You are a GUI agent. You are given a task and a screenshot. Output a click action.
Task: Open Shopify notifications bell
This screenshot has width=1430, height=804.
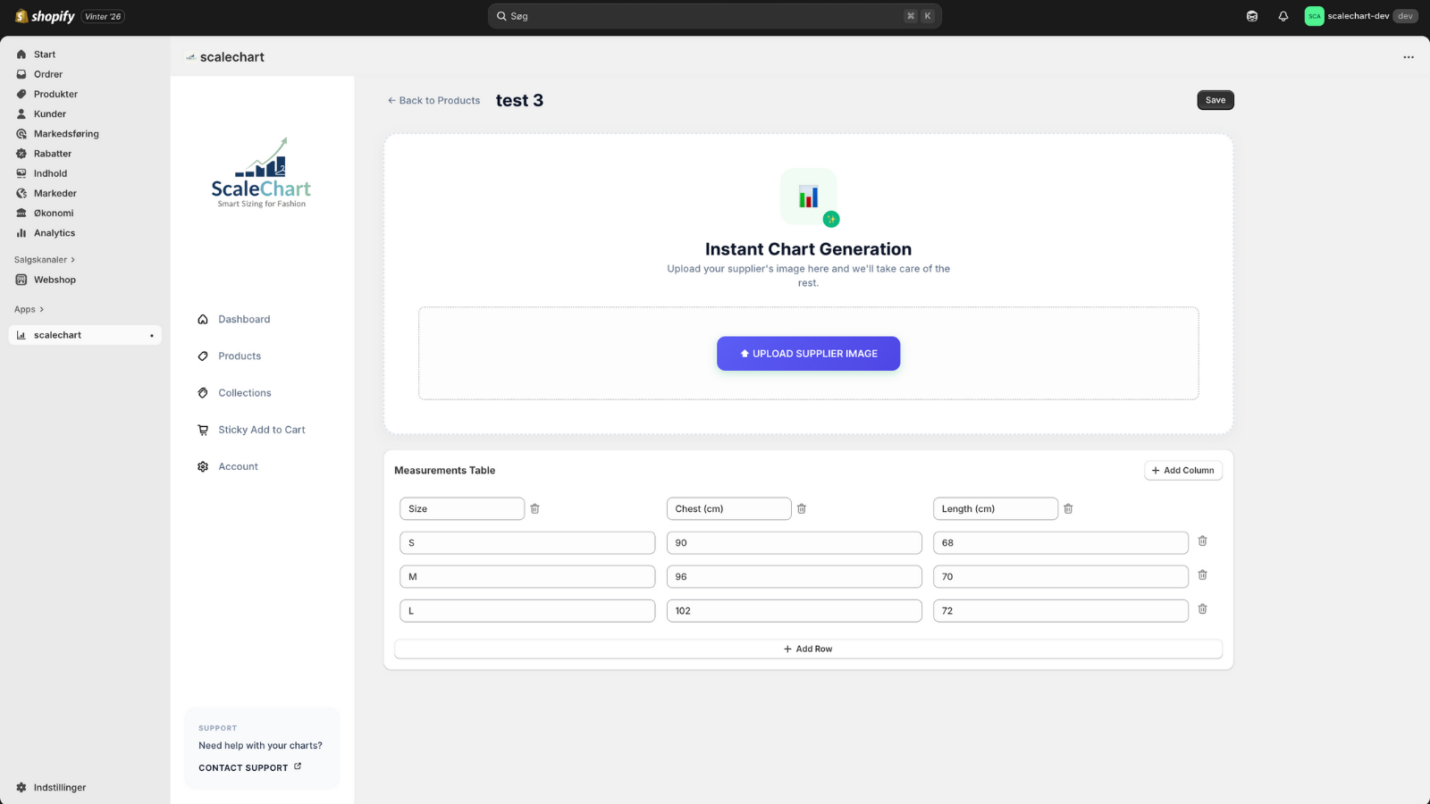coord(1283,15)
